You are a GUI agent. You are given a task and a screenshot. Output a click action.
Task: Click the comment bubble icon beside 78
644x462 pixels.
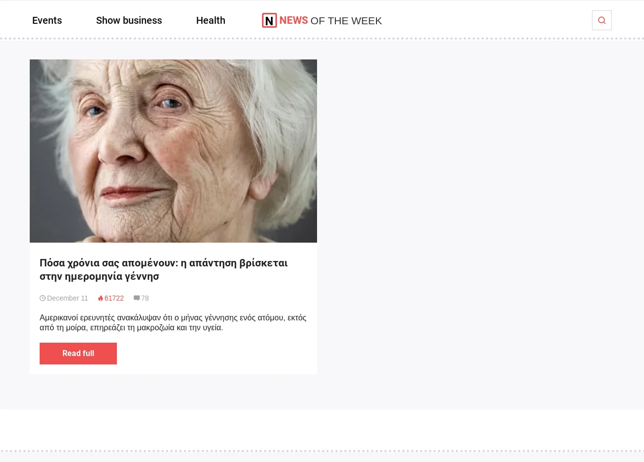137,298
